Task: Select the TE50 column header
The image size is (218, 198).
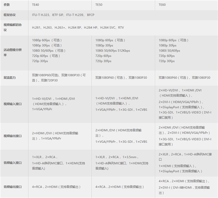Action: coord(99,5)
